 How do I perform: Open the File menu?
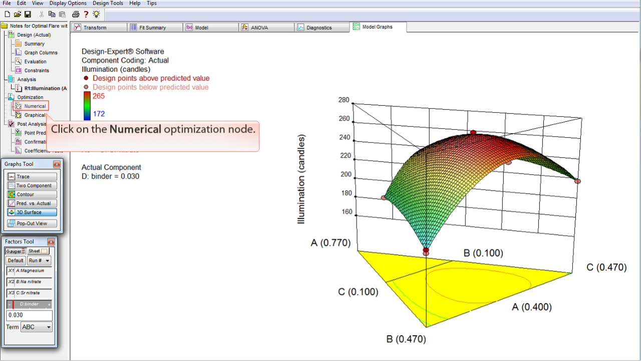point(7,3)
